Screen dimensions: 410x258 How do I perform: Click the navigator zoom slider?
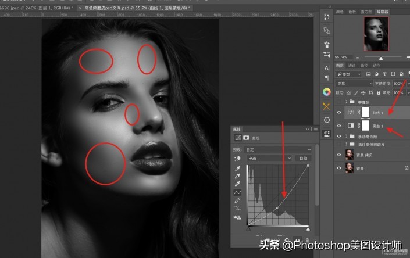tap(381, 58)
